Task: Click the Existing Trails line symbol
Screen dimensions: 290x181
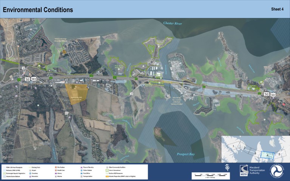Action: (x=30, y=167)
